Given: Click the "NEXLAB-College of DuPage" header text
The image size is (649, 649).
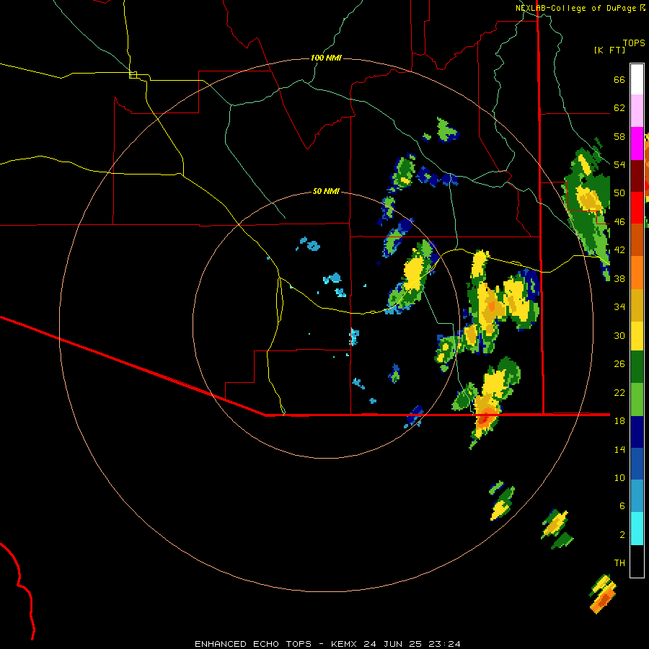Looking at the screenshot, I should (x=575, y=8).
